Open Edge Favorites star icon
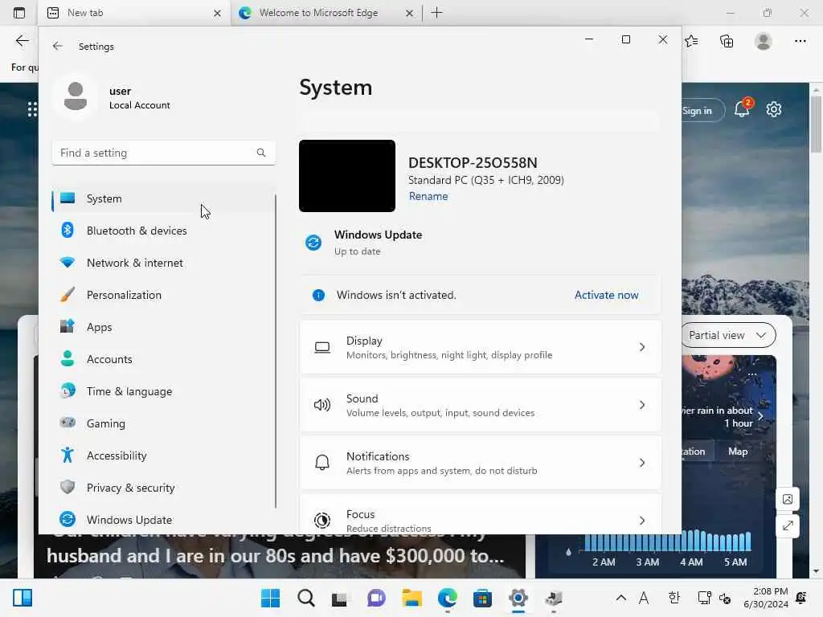Image resolution: width=823 pixels, height=617 pixels. point(691,41)
